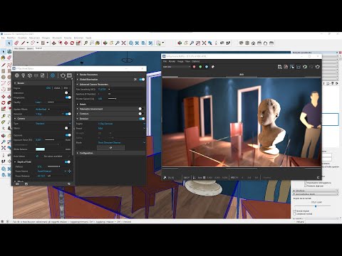Collapse the Render section
This screenshot has width=342, height=256.
click(15, 83)
